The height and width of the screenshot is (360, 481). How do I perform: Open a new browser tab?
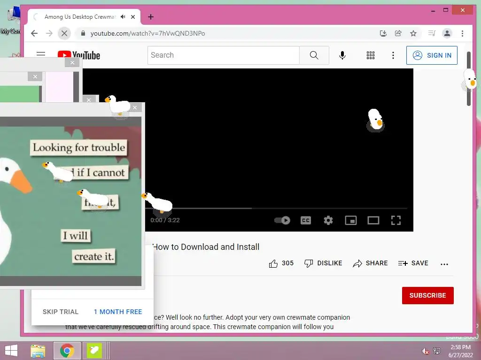coord(151,17)
